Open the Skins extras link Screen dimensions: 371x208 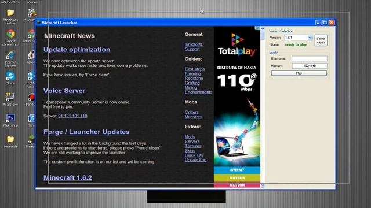[x=190, y=150]
